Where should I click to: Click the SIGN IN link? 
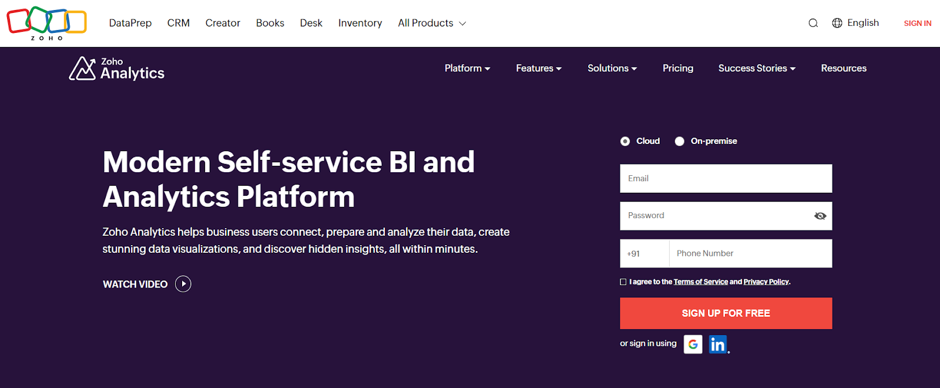[x=918, y=24]
